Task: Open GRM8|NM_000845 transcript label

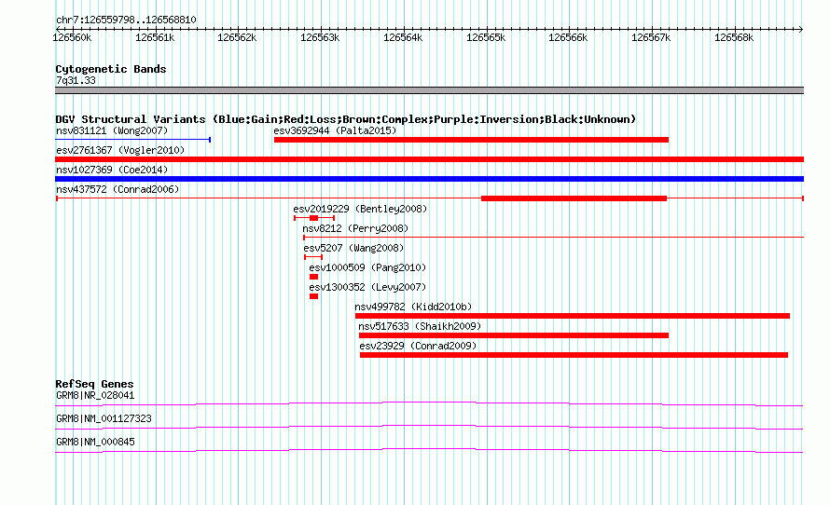Action: [95, 442]
